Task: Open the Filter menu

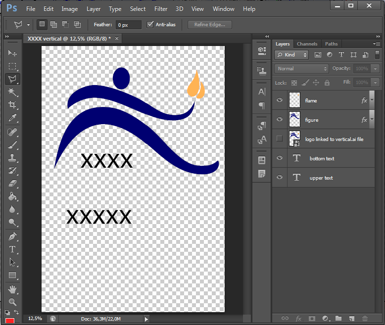Action: pos(160,9)
